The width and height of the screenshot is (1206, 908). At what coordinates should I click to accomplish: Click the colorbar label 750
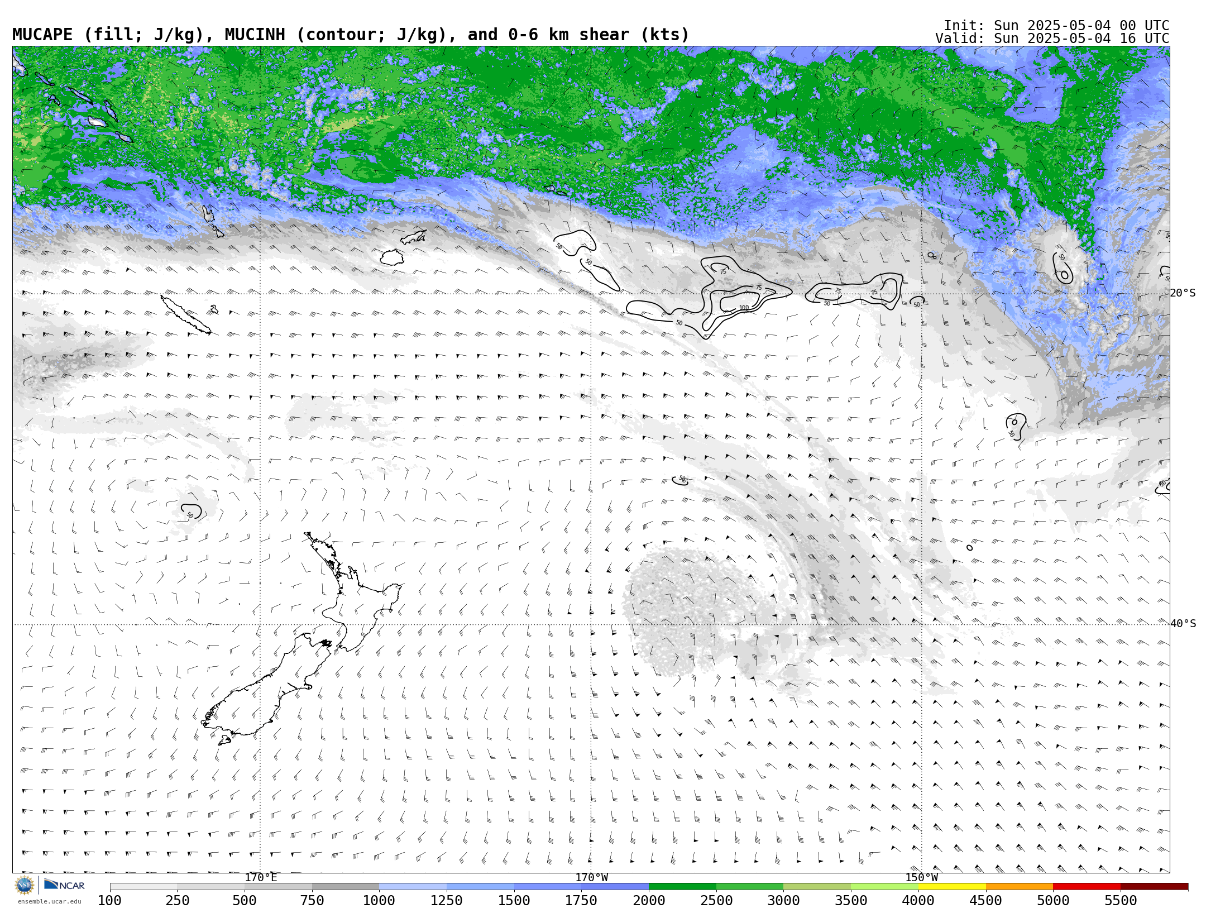(x=312, y=901)
